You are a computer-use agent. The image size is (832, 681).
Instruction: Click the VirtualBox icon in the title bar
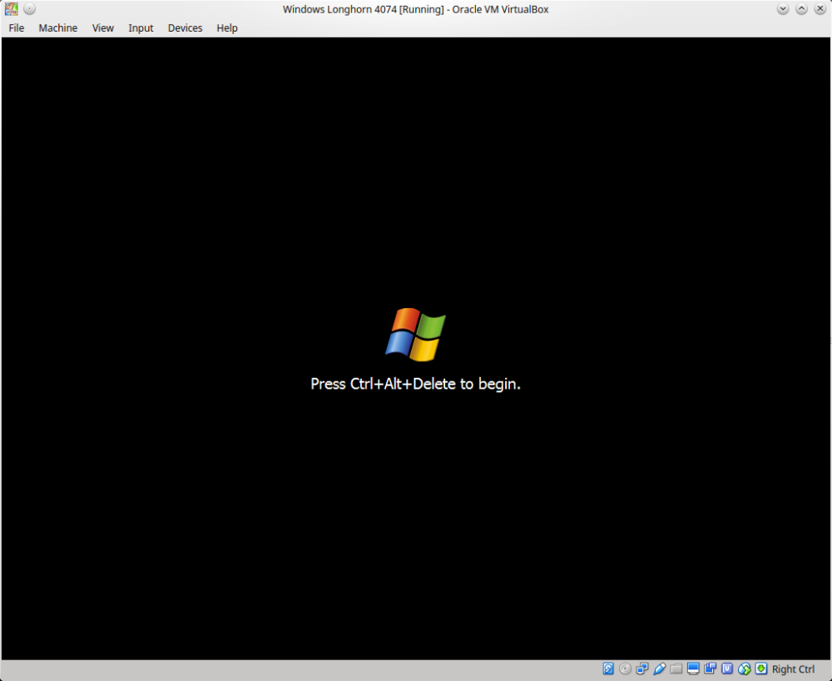tap(11, 8)
